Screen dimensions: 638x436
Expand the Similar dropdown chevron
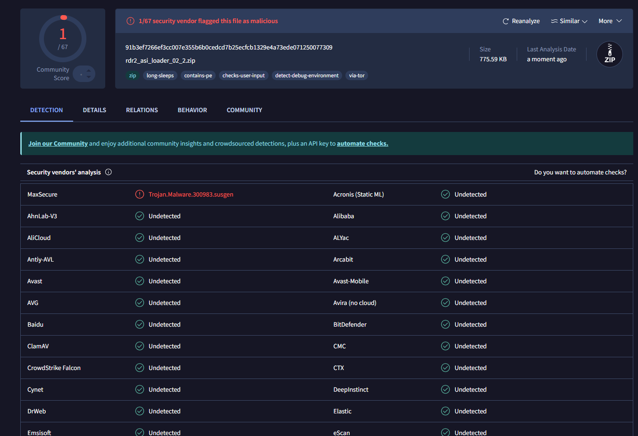(x=585, y=22)
